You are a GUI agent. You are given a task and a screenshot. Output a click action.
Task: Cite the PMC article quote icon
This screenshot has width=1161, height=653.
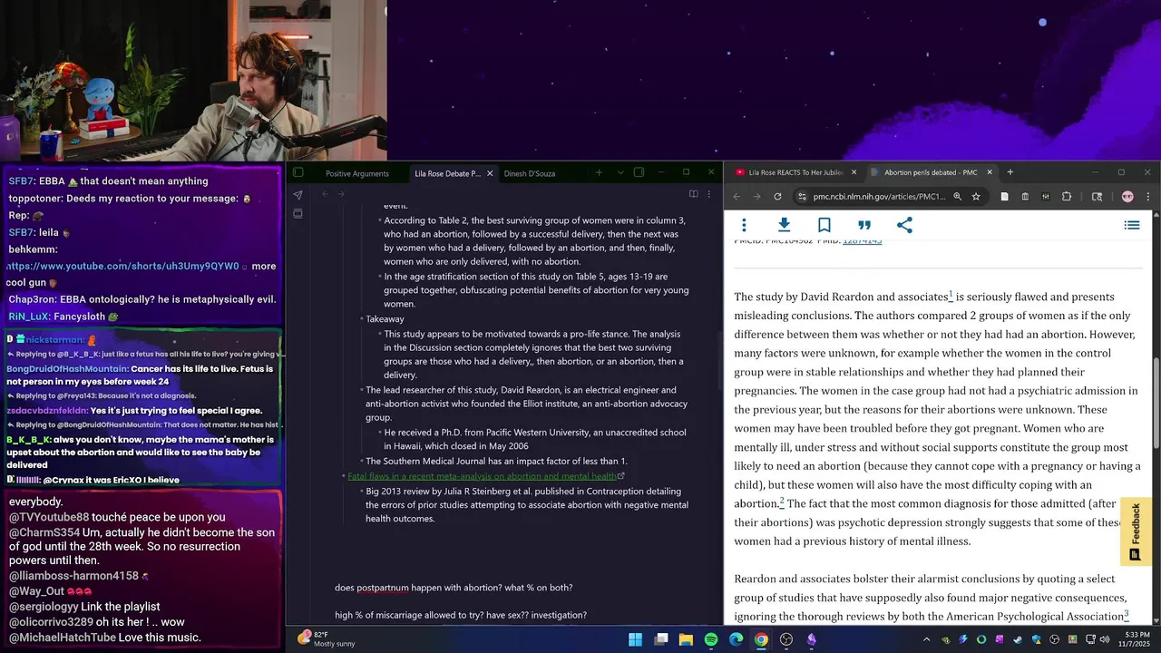pyautogui.click(x=864, y=225)
